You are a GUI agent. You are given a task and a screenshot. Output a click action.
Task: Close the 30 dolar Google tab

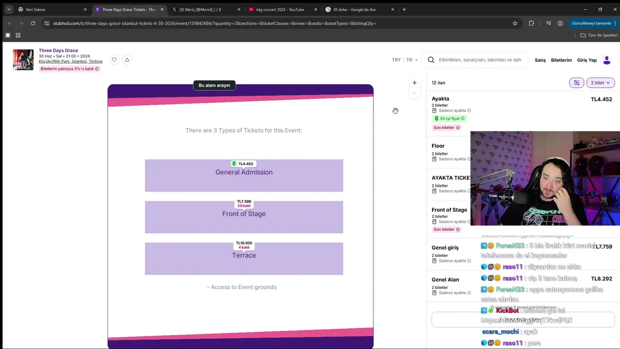tap(392, 9)
